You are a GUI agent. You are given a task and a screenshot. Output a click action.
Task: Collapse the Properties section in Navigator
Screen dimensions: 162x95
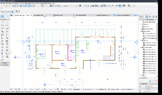(140, 84)
